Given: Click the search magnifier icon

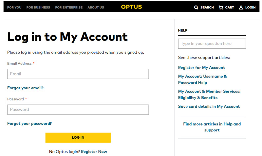Looking at the screenshot, I should coord(196,7).
